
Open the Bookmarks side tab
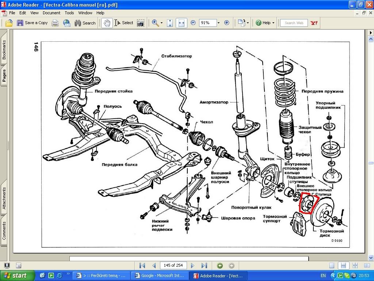tap(4, 50)
